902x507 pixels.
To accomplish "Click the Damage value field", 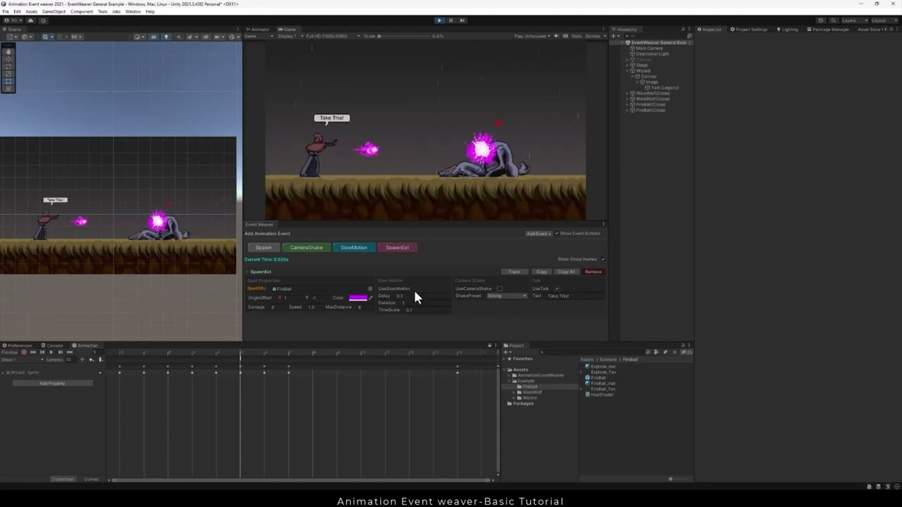I will [278, 307].
